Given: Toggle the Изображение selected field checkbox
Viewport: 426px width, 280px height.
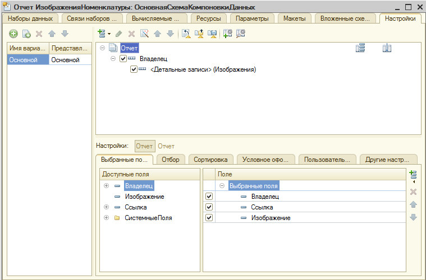Looking at the screenshot, I should pos(209,218).
